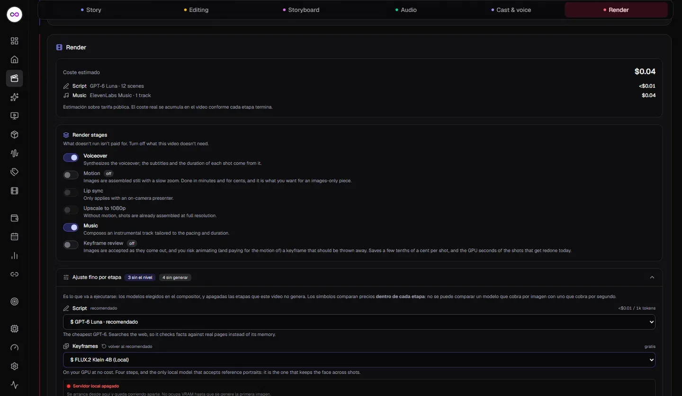Image resolution: width=682 pixels, height=396 pixels.
Task: Open the infinity logo home
Action: [15, 15]
